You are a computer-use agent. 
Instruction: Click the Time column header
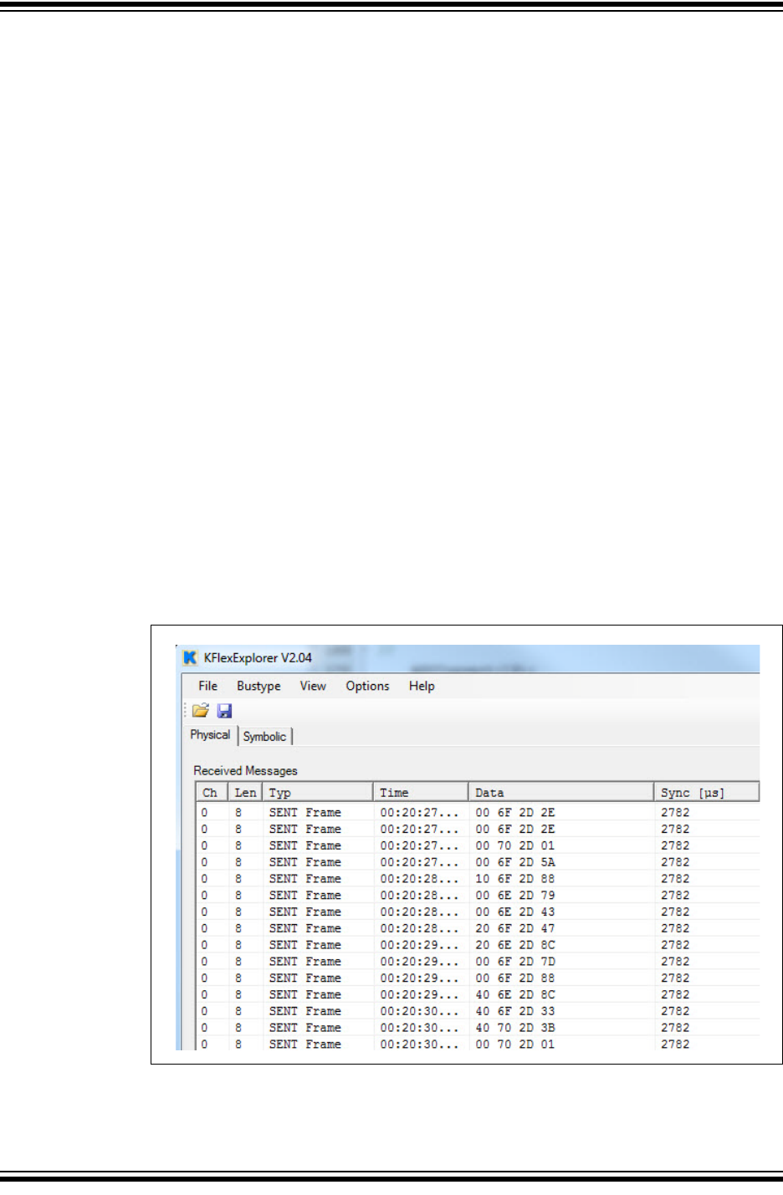pyautogui.click(x=421, y=792)
